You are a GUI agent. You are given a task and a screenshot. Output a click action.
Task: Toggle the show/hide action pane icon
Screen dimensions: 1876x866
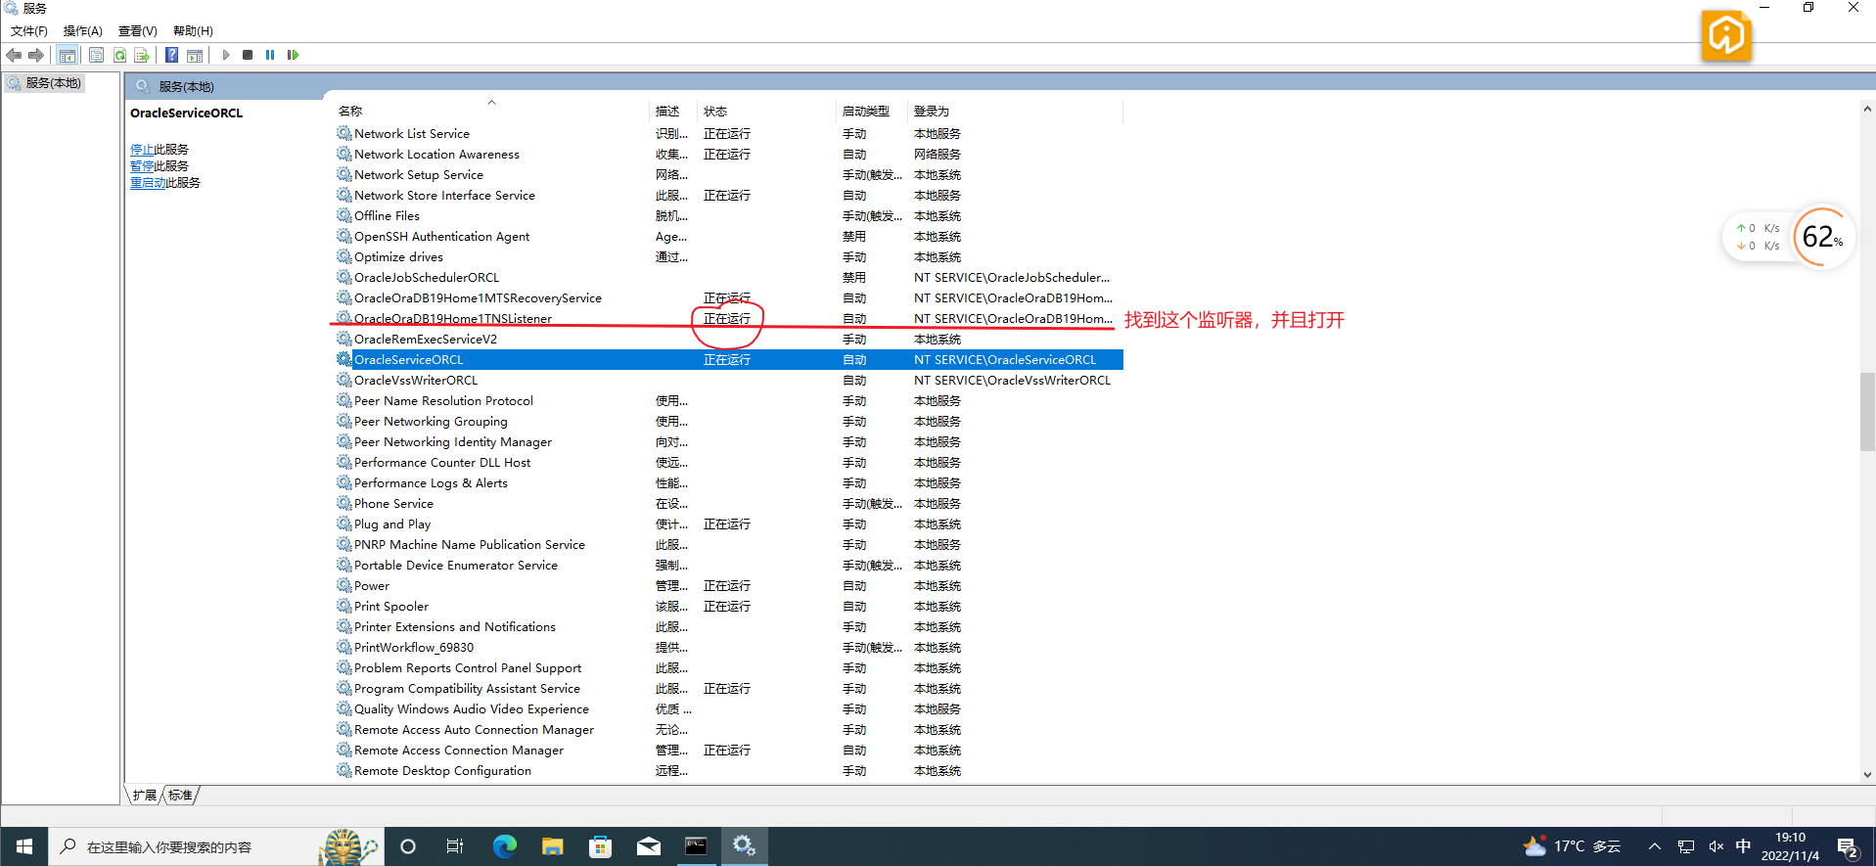point(195,55)
